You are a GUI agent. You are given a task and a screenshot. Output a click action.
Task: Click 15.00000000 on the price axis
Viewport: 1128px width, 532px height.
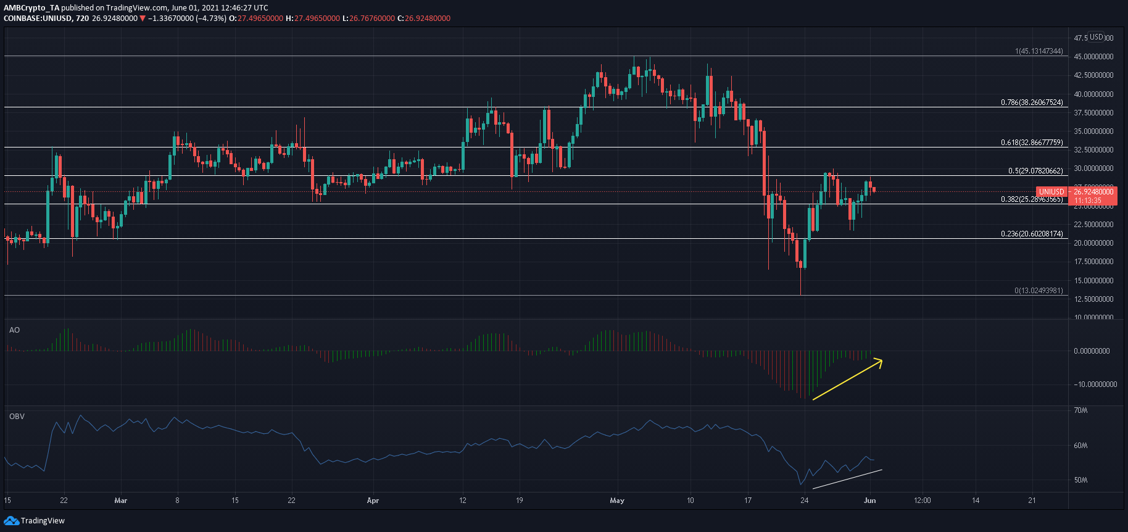[x=1093, y=281]
